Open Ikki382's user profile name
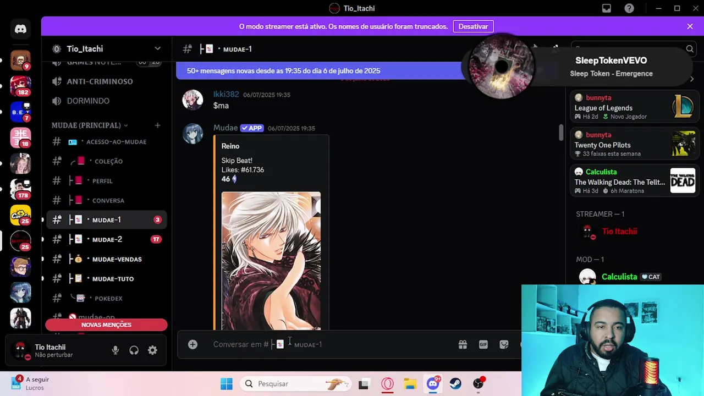Image resolution: width=704 pixels, height=396 pixels. 226,95
